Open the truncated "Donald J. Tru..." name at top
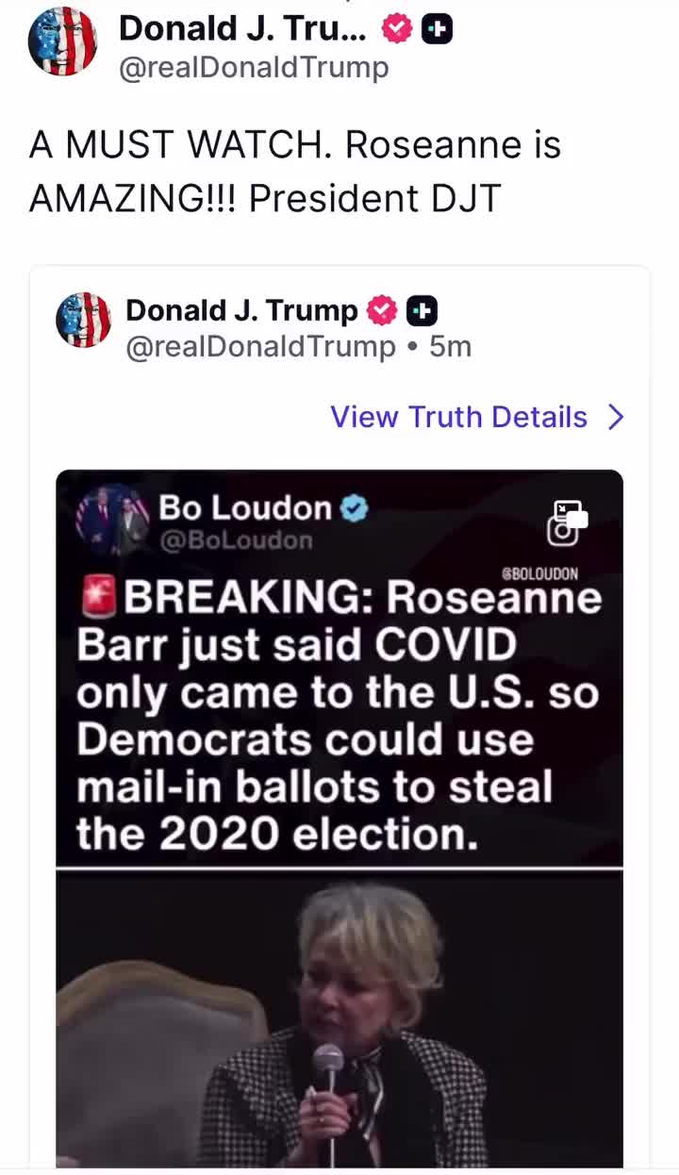The image size is (679, 1175). click(x=243, y=30)
